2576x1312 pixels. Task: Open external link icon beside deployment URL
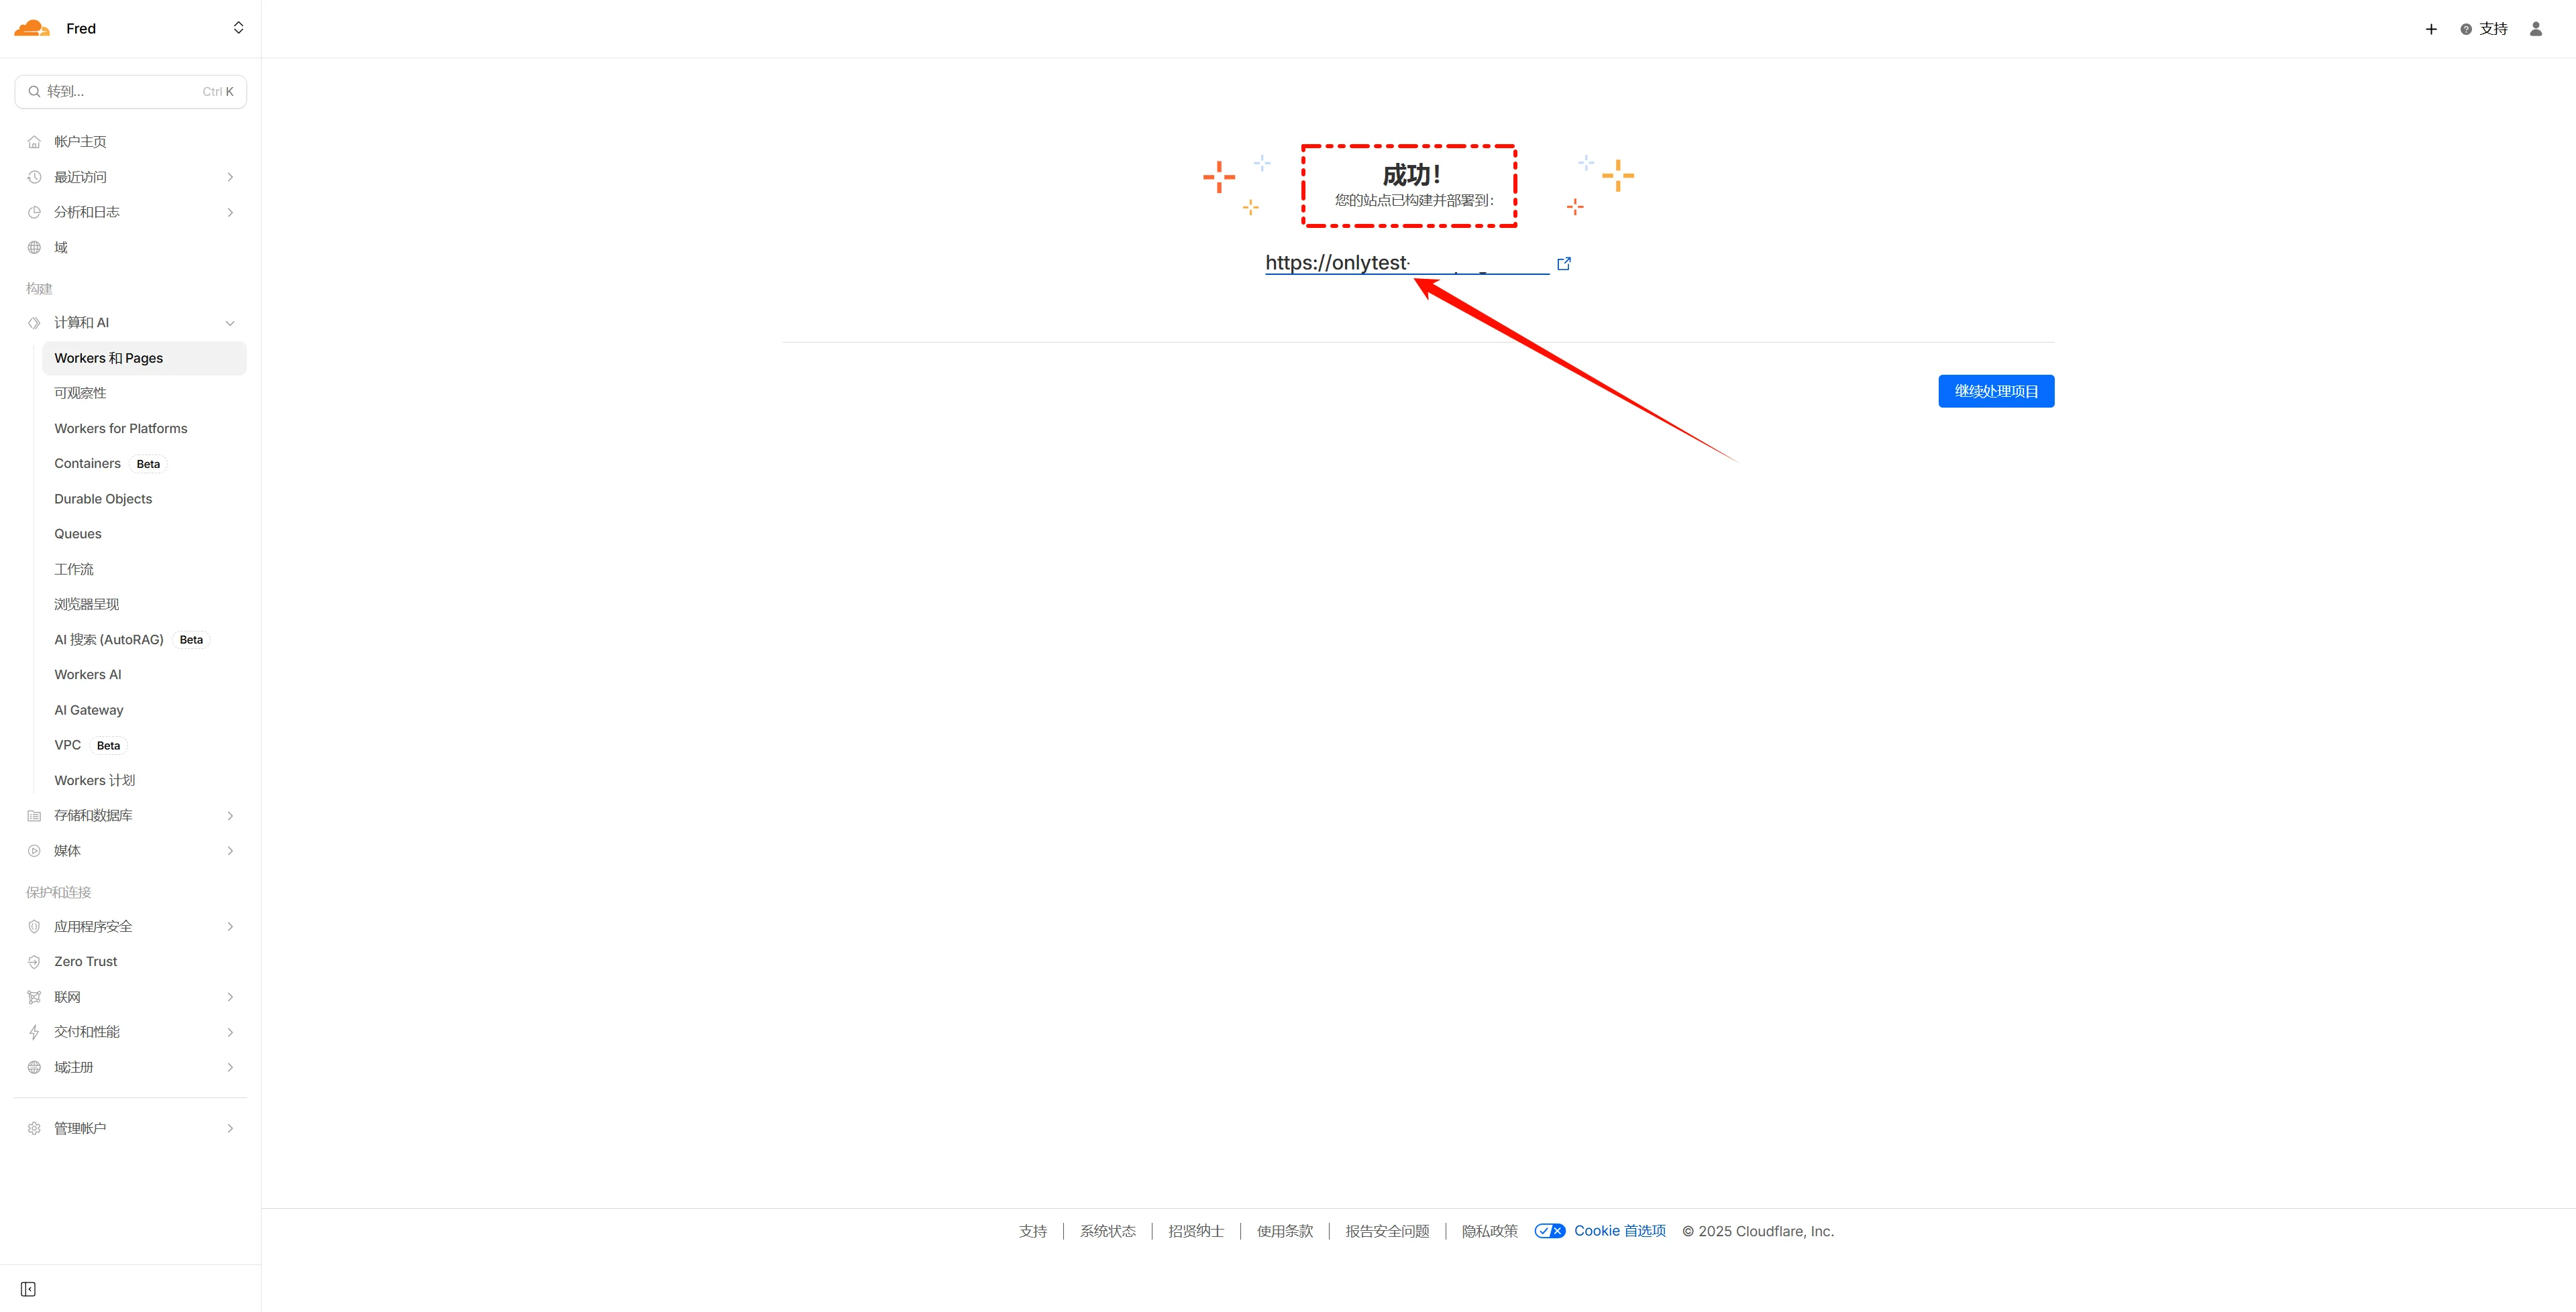1564,263
